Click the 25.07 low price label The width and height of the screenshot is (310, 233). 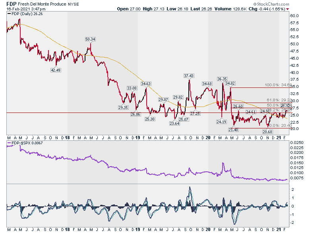[184, 119]
